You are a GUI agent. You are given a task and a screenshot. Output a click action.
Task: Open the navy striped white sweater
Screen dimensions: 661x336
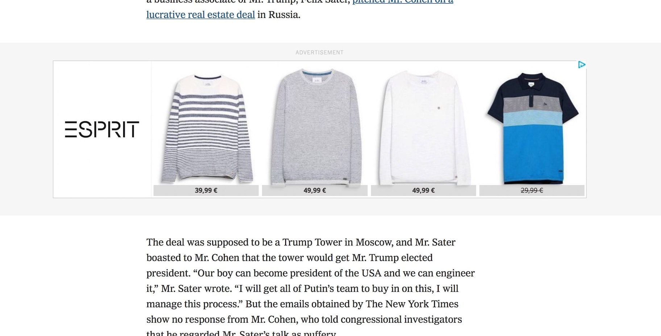pos(206,127)
